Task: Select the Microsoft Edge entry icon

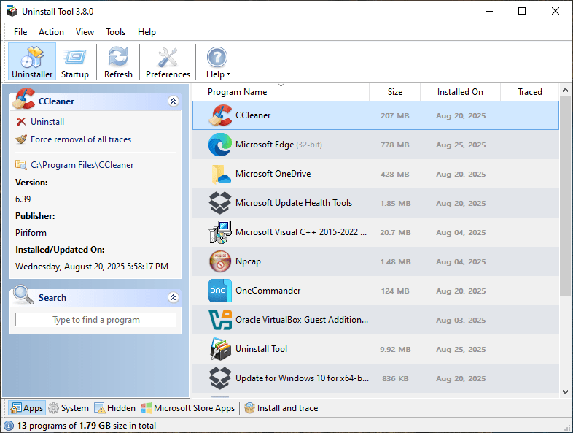Action: pos(220,145)
